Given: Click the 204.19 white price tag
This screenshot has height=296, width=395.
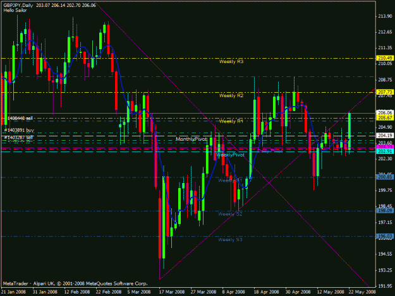Looking at the screenshot, I should pos(385,136).
